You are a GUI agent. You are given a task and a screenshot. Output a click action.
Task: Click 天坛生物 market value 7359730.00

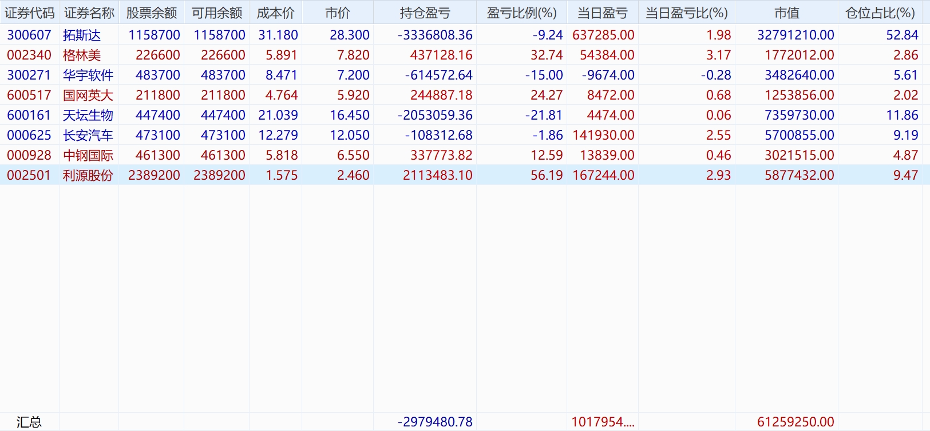coord(800,115)
